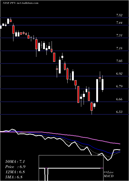
Task: Select the 6.79 price level label
Action: point(119,86)
